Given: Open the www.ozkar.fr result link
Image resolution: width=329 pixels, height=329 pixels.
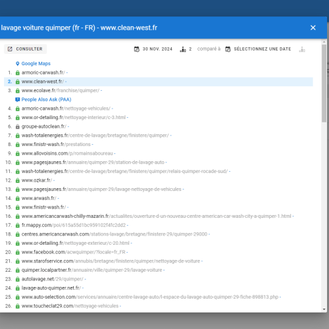Looking at the screenshot, I should pos(37,180).
